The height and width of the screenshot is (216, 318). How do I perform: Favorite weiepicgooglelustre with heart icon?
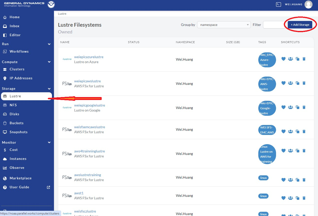pyautogui.click(x=283, y=107)
